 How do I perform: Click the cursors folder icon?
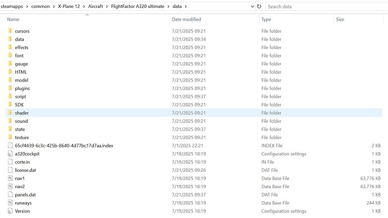coord(10,31)
